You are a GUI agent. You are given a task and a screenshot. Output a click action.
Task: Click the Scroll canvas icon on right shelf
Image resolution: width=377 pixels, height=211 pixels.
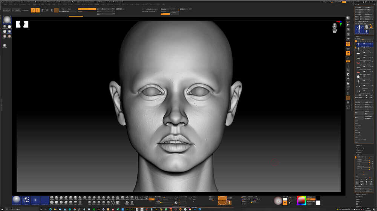click(x=348, y=25)
